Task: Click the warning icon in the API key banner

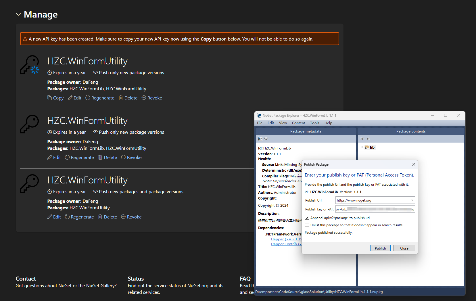Action: point(25,39)
